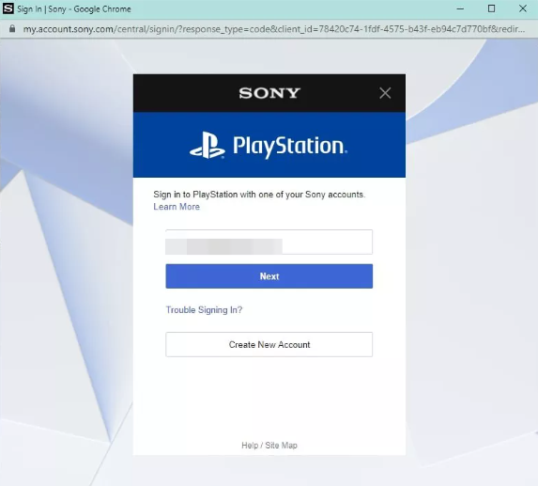
Task: Click the padlock icon in the address bar
Action: (12, 29)
